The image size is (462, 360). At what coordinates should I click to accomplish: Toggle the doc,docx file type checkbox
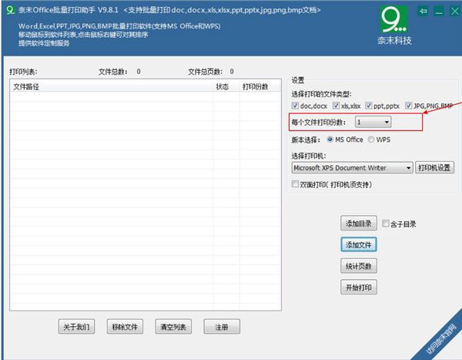[x=295, y=106]
